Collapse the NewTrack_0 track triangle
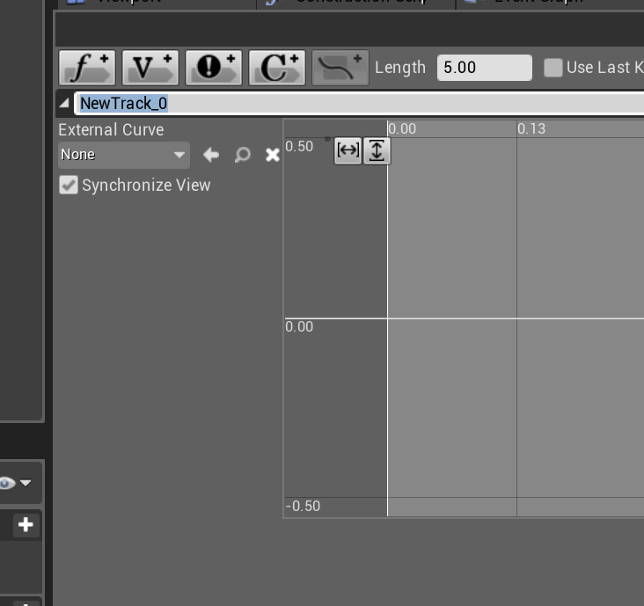Viewport: 644px width, 606px height. coord(64,103)
